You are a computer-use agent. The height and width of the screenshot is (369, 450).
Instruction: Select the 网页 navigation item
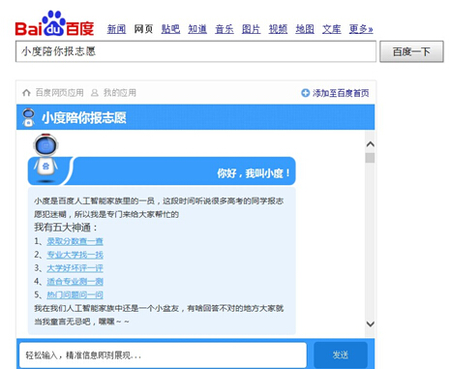pos(143,29)
